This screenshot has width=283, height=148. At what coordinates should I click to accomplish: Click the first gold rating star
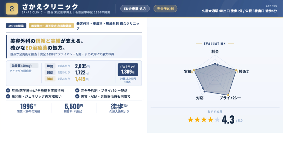tap(191, 120)
